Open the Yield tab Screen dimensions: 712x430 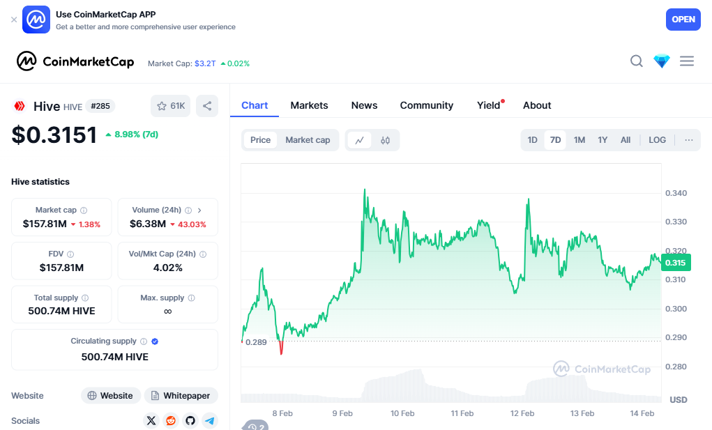pyautogui.click(x=489, y=105)
